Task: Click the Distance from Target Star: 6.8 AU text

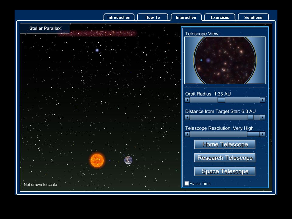Action: pos(220,111)
